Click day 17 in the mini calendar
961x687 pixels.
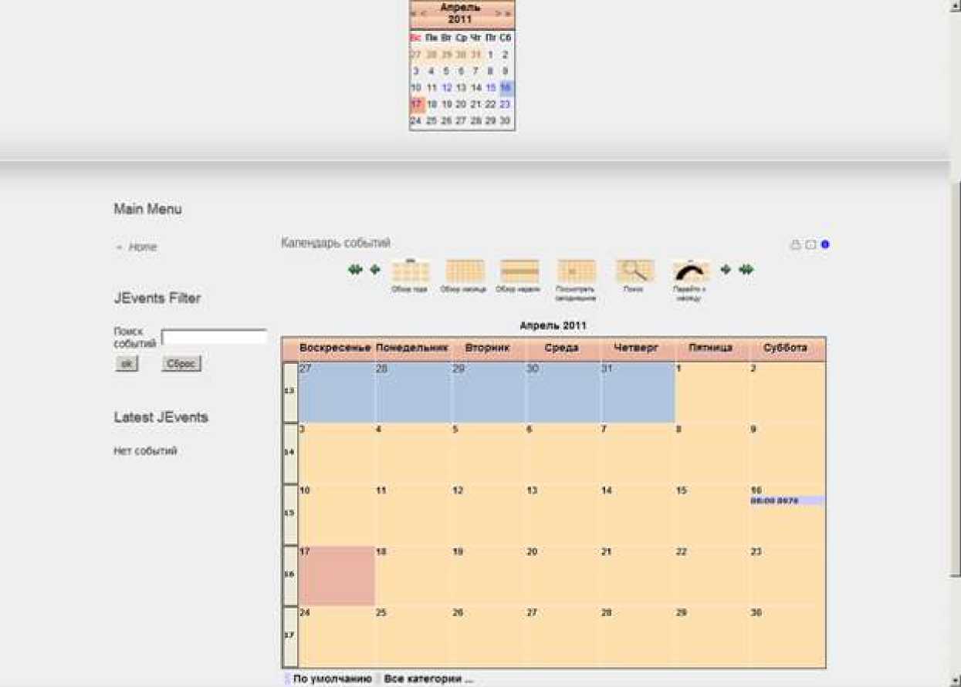(417, 104)
